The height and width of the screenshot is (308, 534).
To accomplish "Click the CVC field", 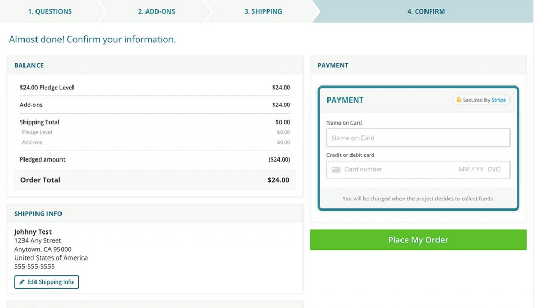I will 494,169.
